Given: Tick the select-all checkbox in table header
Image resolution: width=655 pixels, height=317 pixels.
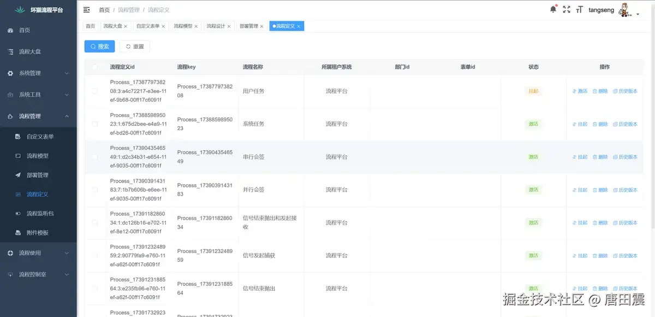Looking at the screenshot, I should click(95, 67).
